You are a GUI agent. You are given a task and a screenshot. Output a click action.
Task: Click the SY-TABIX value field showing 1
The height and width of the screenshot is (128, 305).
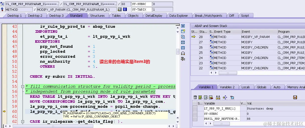tap(162, 9)
